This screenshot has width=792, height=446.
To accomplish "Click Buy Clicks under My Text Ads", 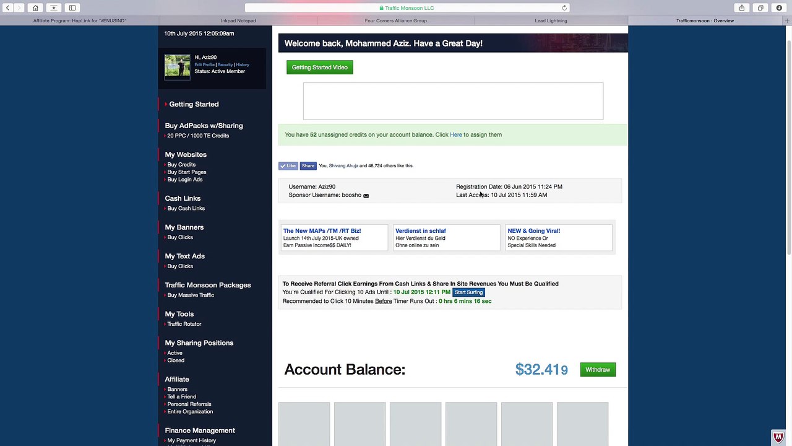I will (x=180, y=266).
